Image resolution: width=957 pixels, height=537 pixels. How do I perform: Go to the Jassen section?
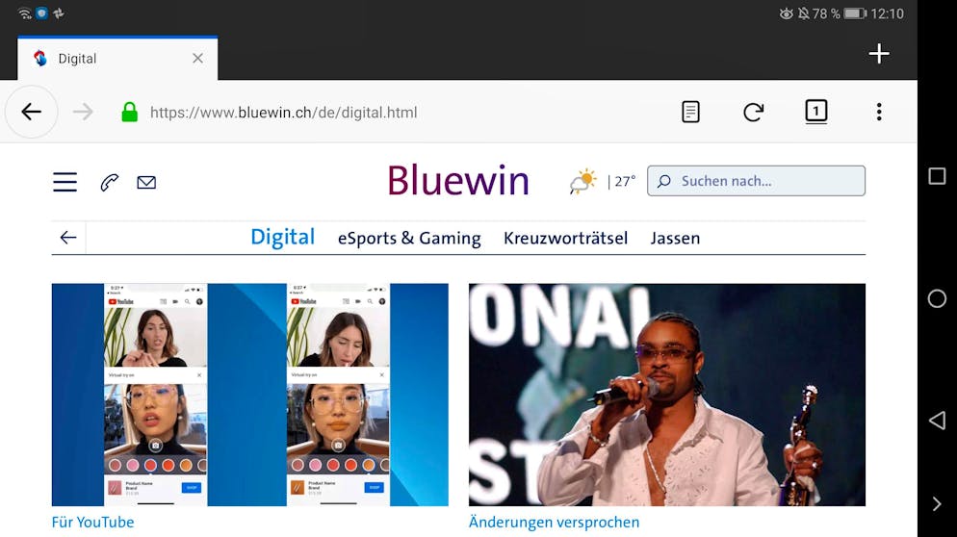[675, 238]
